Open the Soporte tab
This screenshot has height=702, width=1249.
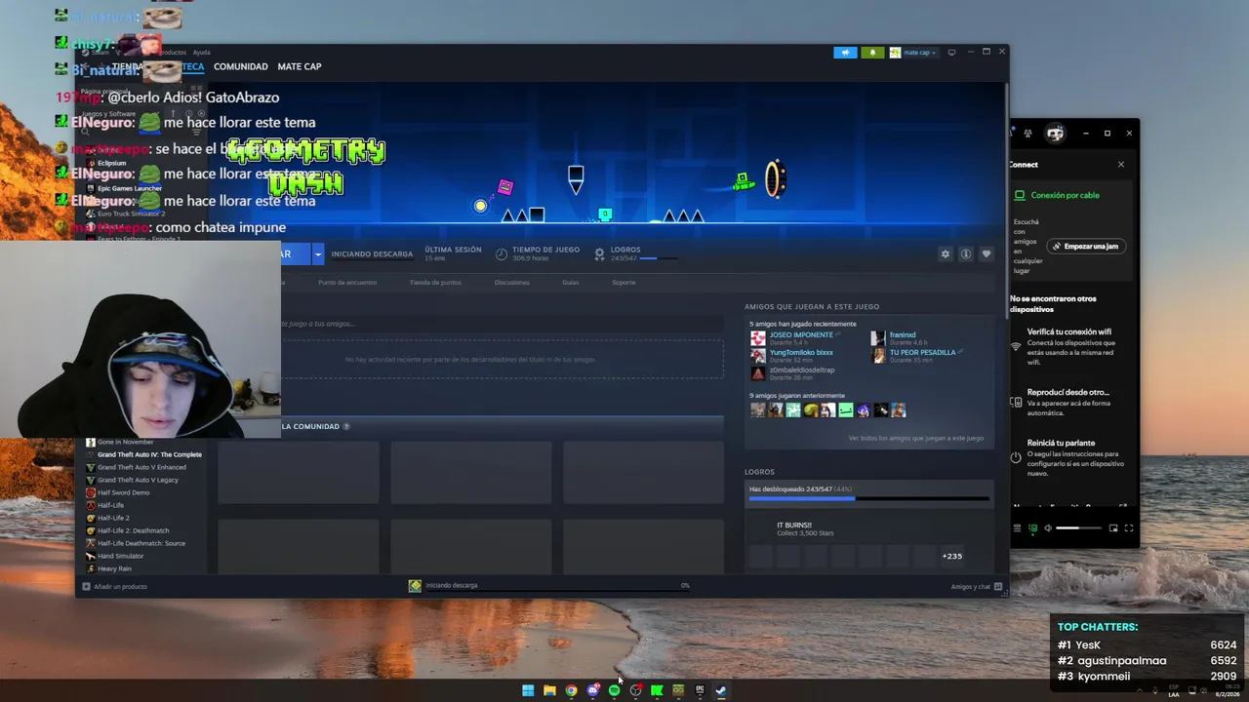coord(624,283)
